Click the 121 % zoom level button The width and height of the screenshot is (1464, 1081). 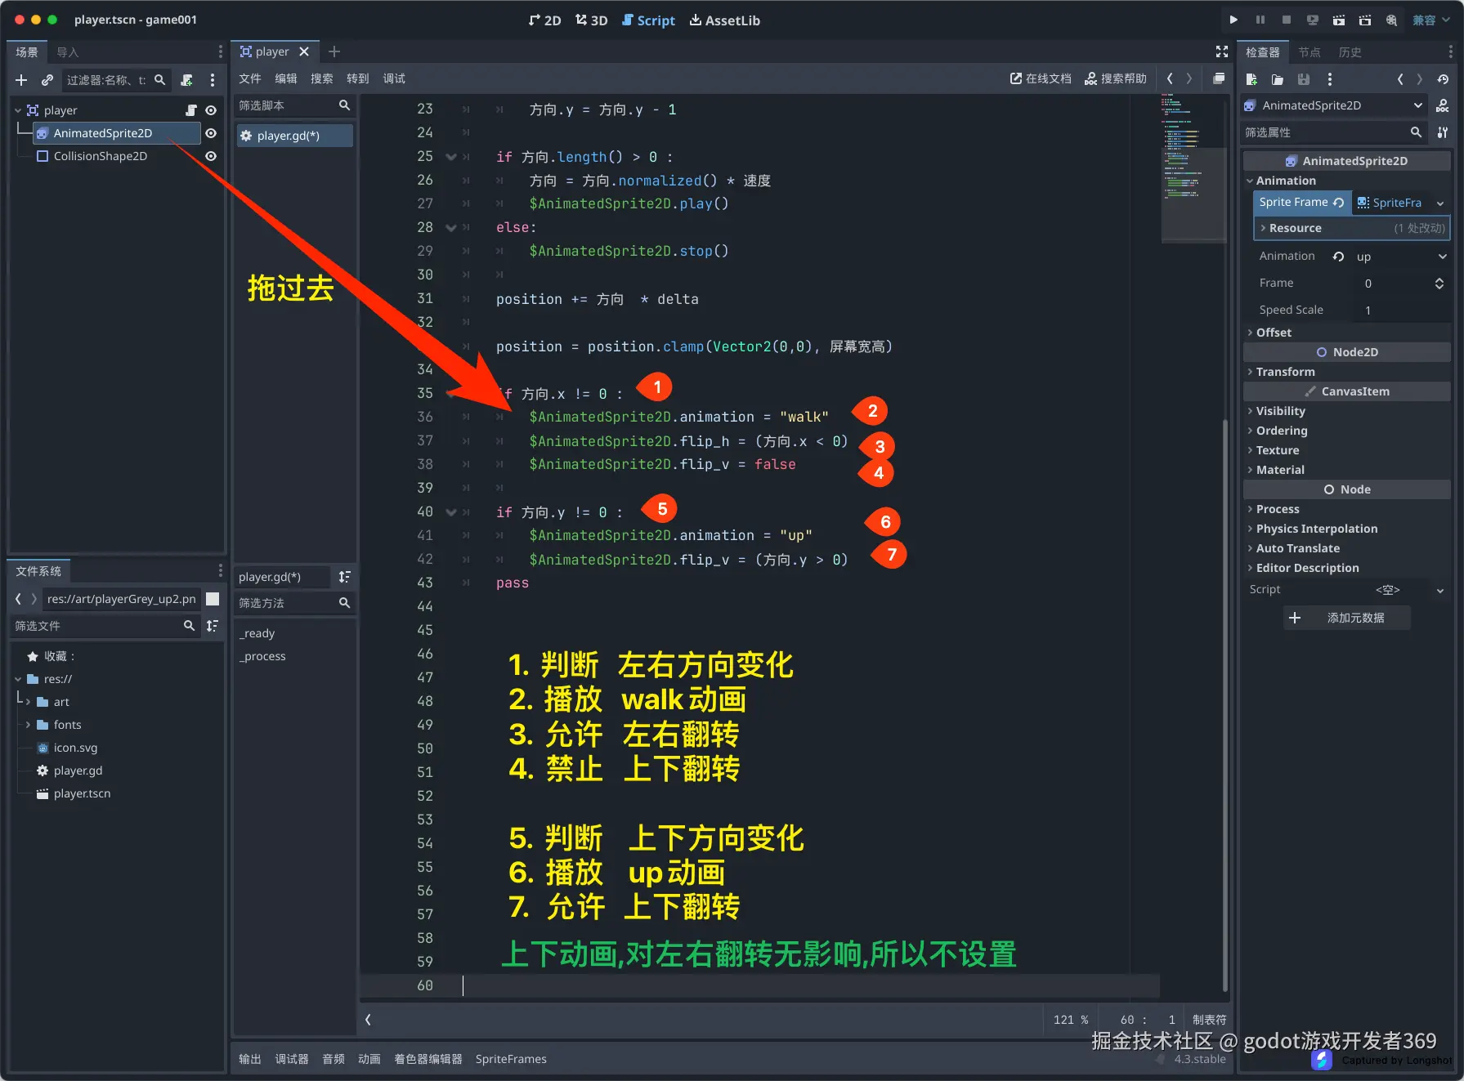click(1071, 1020)
